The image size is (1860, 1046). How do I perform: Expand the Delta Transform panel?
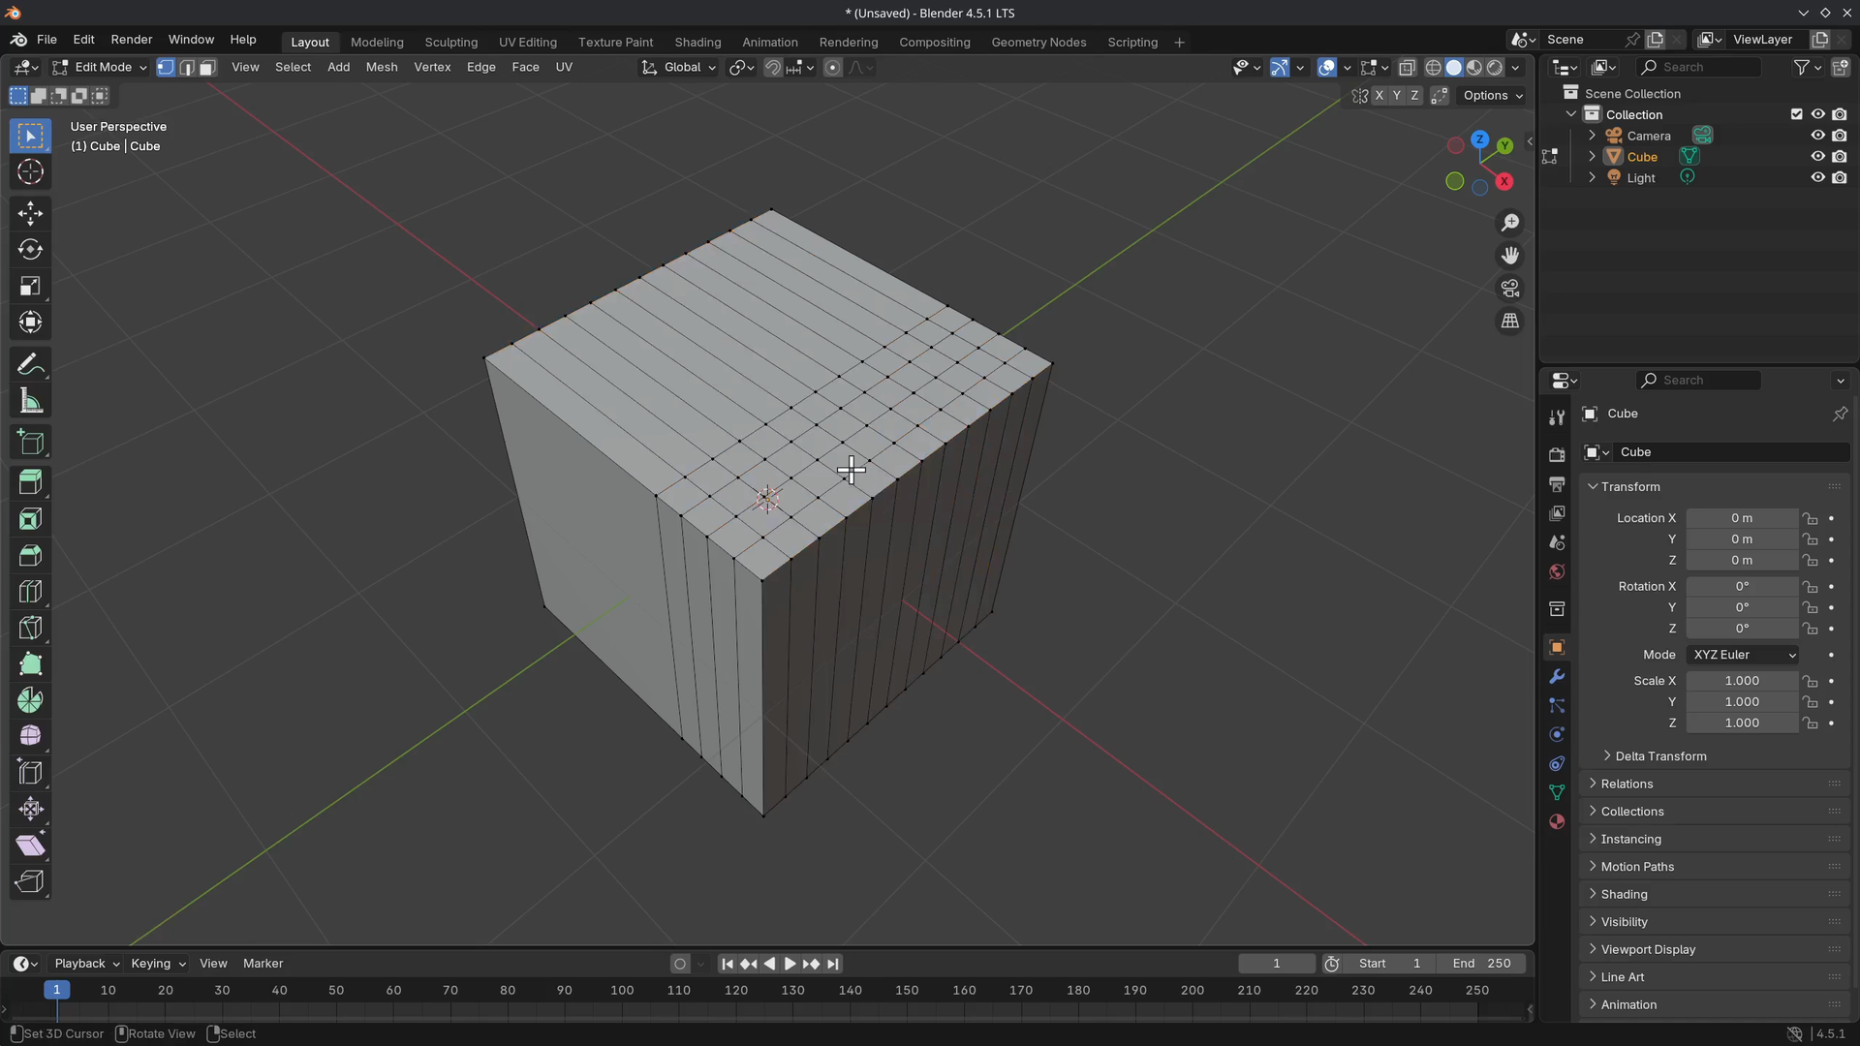(x=1659, y=756)
